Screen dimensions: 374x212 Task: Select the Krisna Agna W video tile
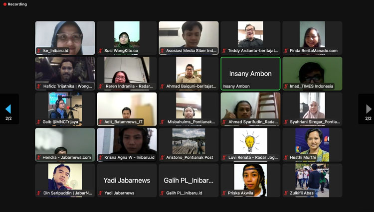click(x=127, y=145)
